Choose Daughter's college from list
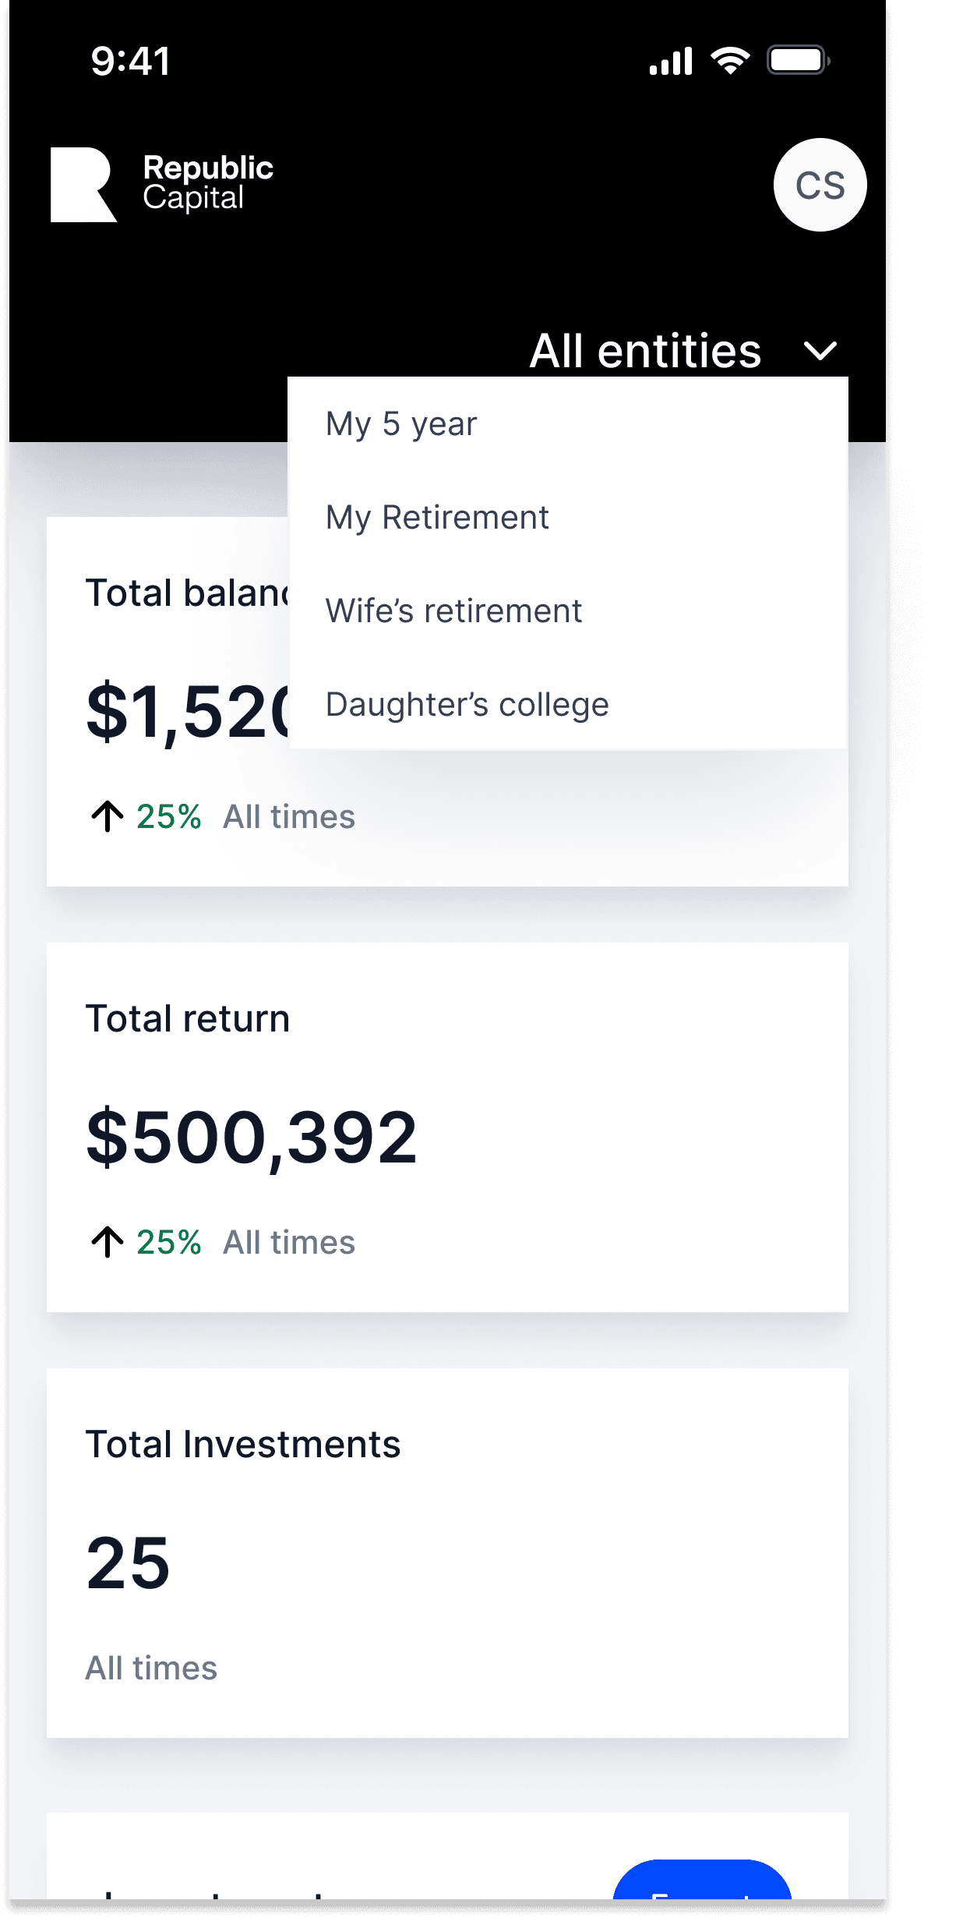 coord(467,705)
